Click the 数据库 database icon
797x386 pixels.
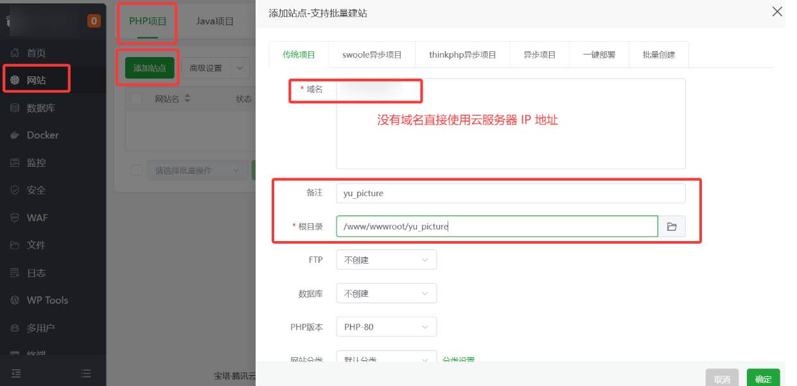pyautogui.click(x=15, y=108)
